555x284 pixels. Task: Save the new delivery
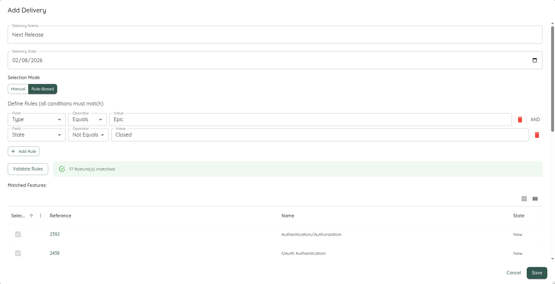(537, 273)
